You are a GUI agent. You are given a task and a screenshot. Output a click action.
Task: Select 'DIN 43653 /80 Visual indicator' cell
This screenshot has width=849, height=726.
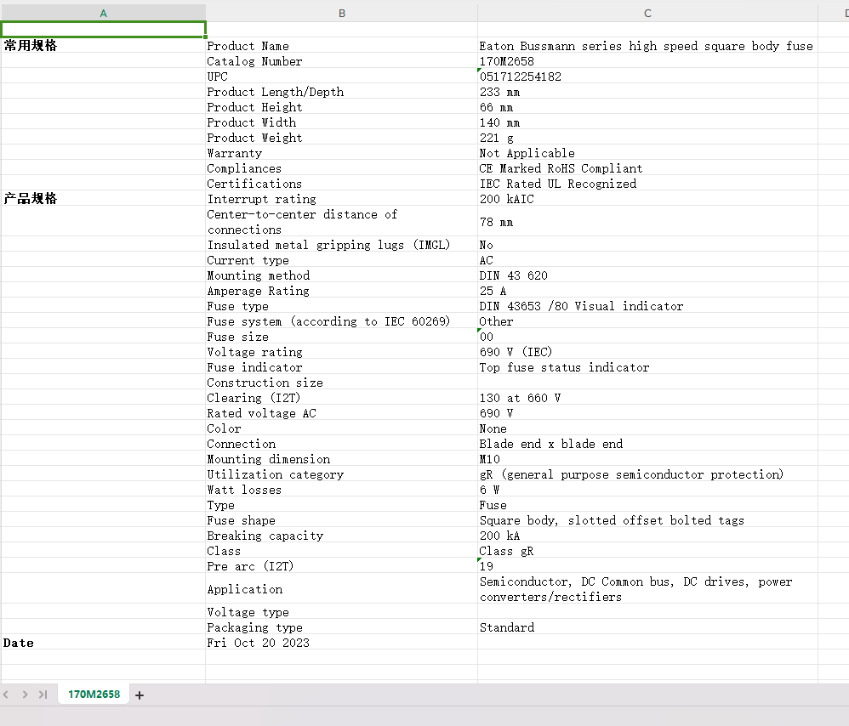click(647, 306)
